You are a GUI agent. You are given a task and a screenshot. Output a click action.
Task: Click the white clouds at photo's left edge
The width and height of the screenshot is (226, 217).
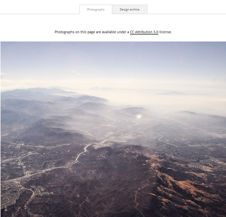[14, 86]
